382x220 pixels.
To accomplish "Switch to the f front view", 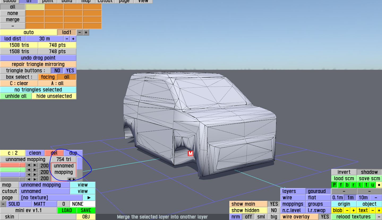I will pos(341,185).
